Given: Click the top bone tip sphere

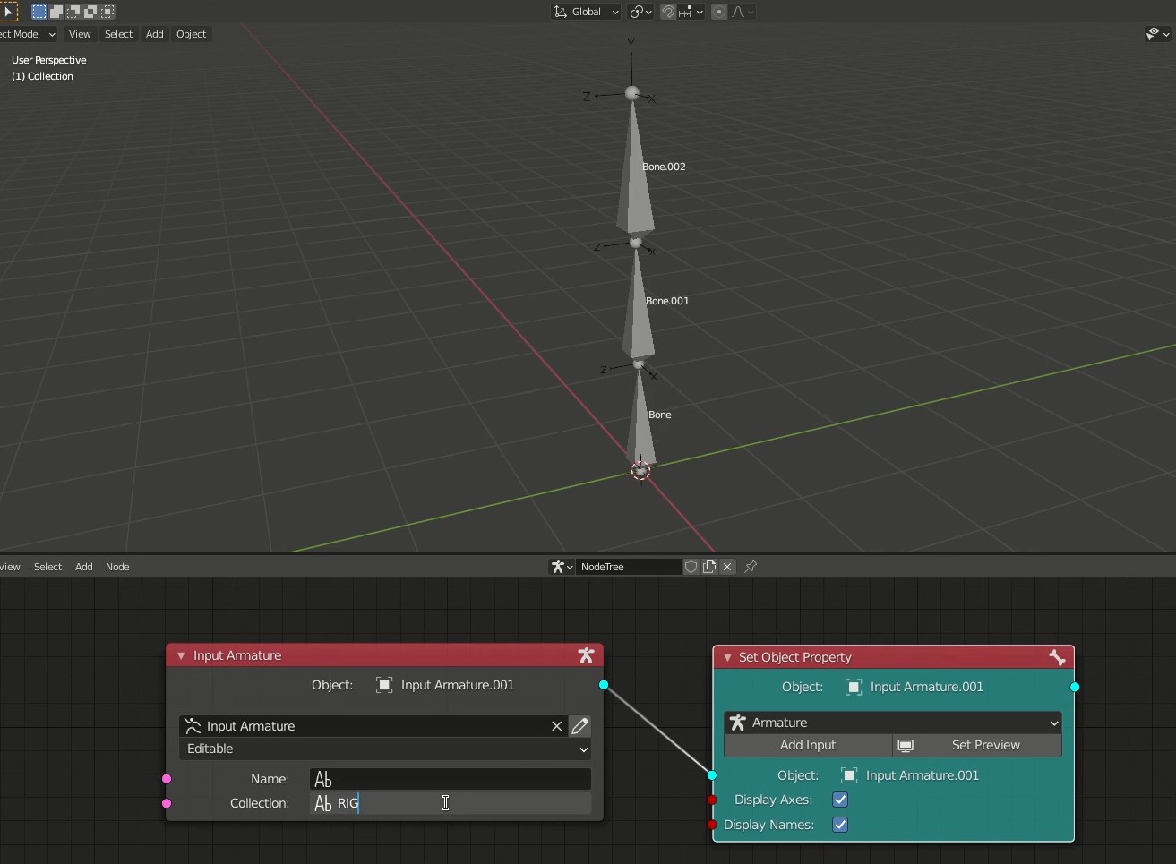Looking at the screenshot, I should [x=632, y=93].
